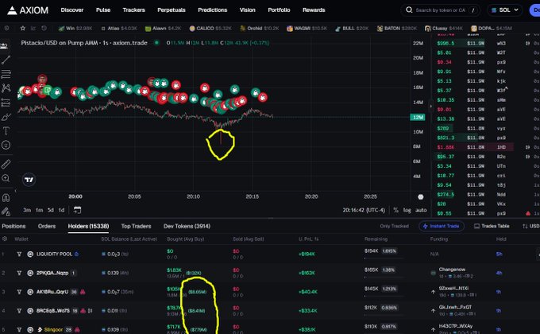540x334 pixels.
Task: Open wallet AK1BRu..QqrU
Action: coord(52,292)
